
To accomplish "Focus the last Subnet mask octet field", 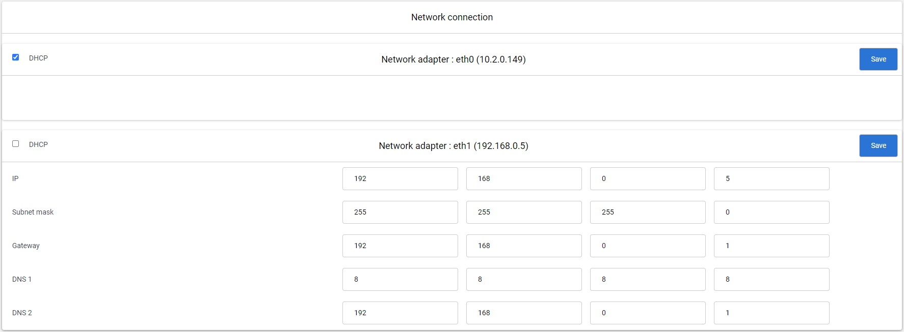I will point(772,212).
